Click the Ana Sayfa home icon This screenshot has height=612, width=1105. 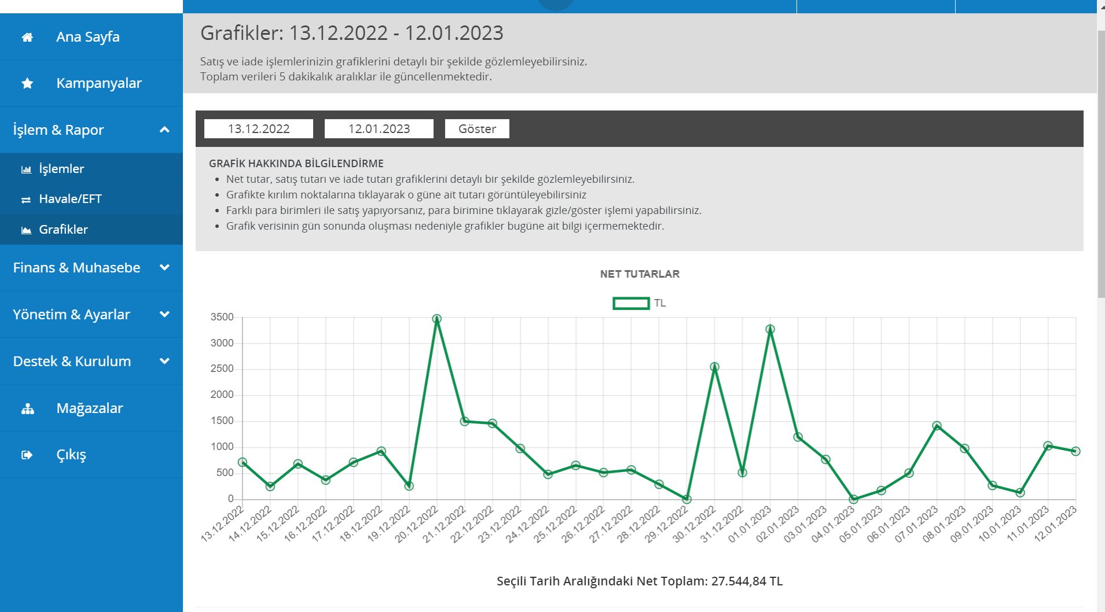point(27,37)
